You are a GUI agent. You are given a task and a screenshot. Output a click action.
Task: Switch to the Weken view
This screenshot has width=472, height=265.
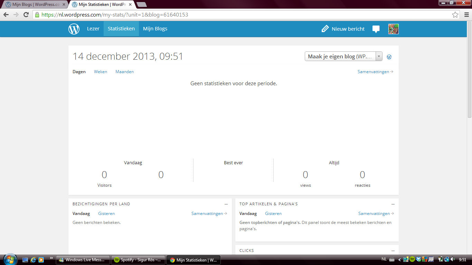click(101, 72)
